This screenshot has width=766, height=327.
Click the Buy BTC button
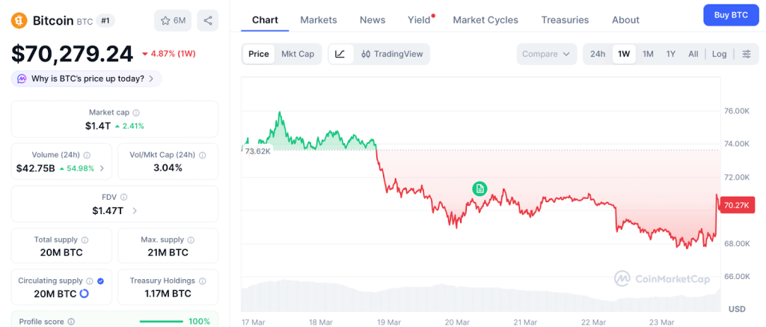(730, 15)
